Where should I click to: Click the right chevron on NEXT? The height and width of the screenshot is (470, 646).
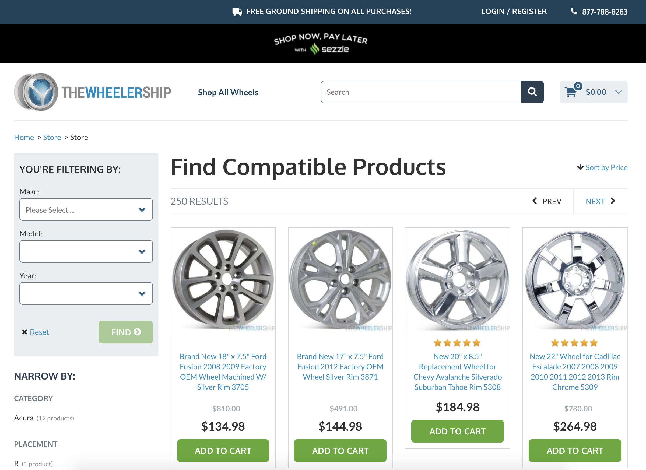point(613,201)
